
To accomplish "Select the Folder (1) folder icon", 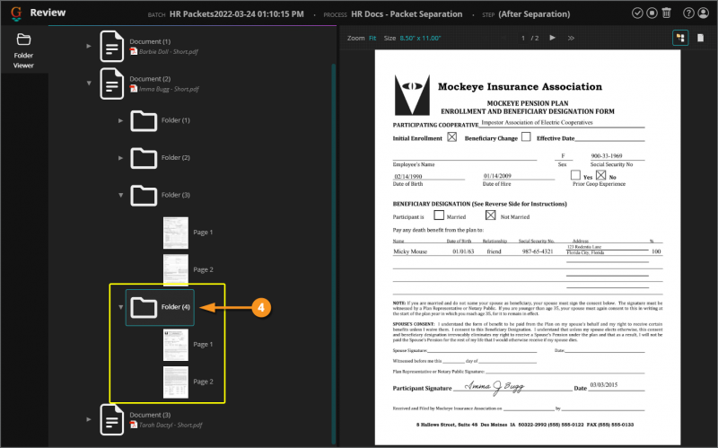I will [144, 121].
